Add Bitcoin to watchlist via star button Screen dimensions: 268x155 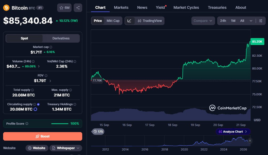64,8
